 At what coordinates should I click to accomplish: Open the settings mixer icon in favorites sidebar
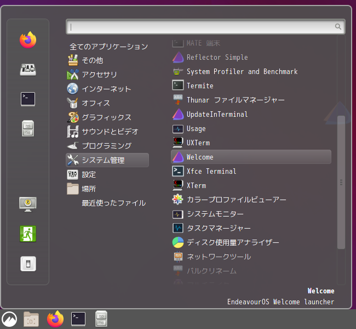(28, 69)
